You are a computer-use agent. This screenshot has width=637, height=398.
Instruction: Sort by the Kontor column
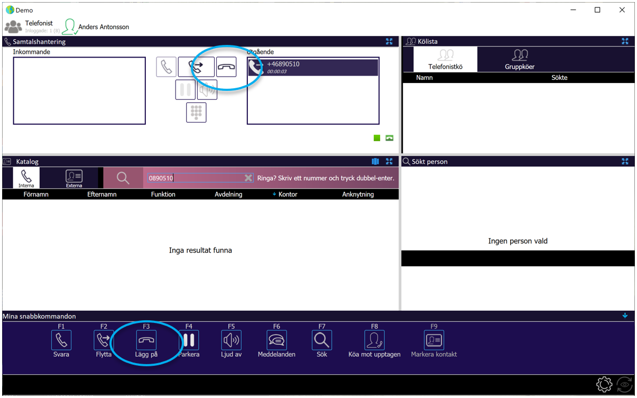[x=288, y=195]
